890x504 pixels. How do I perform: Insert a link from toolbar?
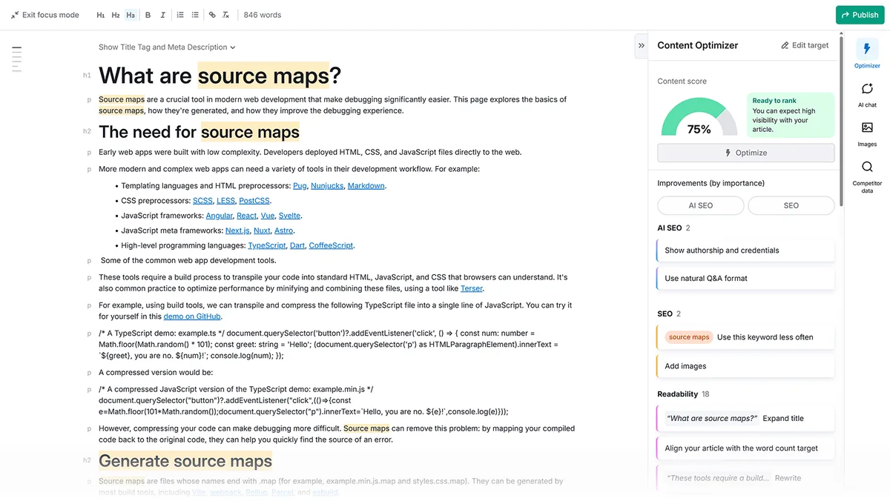coord(212,15)
